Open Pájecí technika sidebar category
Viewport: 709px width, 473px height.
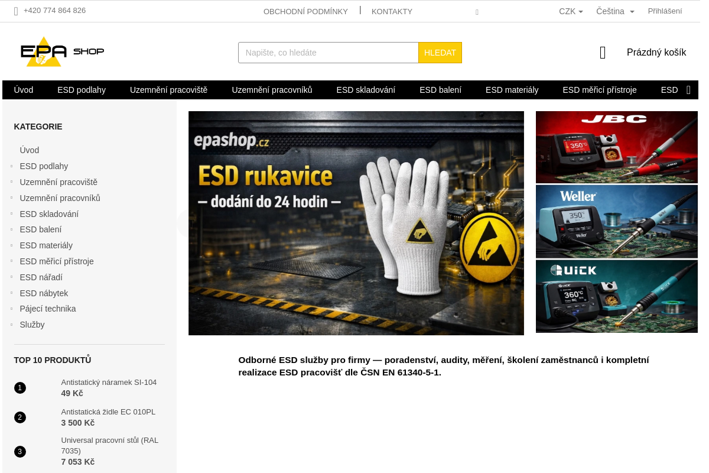(48, 309)
